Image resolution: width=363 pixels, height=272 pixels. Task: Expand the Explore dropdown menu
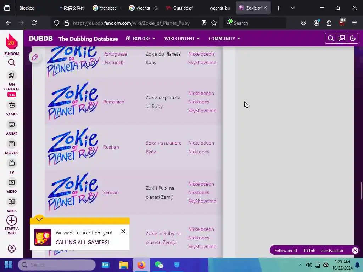[x=140, y=38]
